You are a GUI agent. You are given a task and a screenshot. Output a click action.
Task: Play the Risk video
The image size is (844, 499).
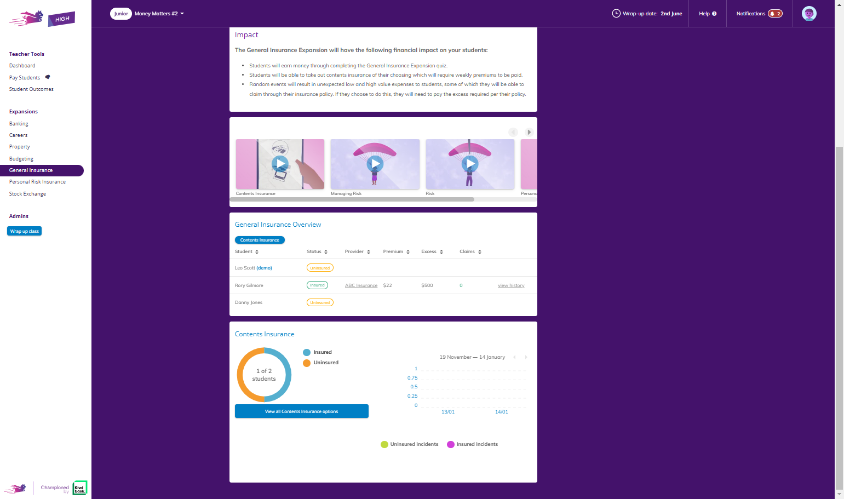(470, 163)
